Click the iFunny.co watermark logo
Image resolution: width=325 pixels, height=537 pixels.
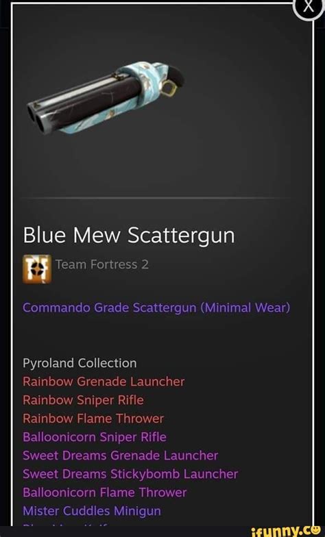point(287,532)
